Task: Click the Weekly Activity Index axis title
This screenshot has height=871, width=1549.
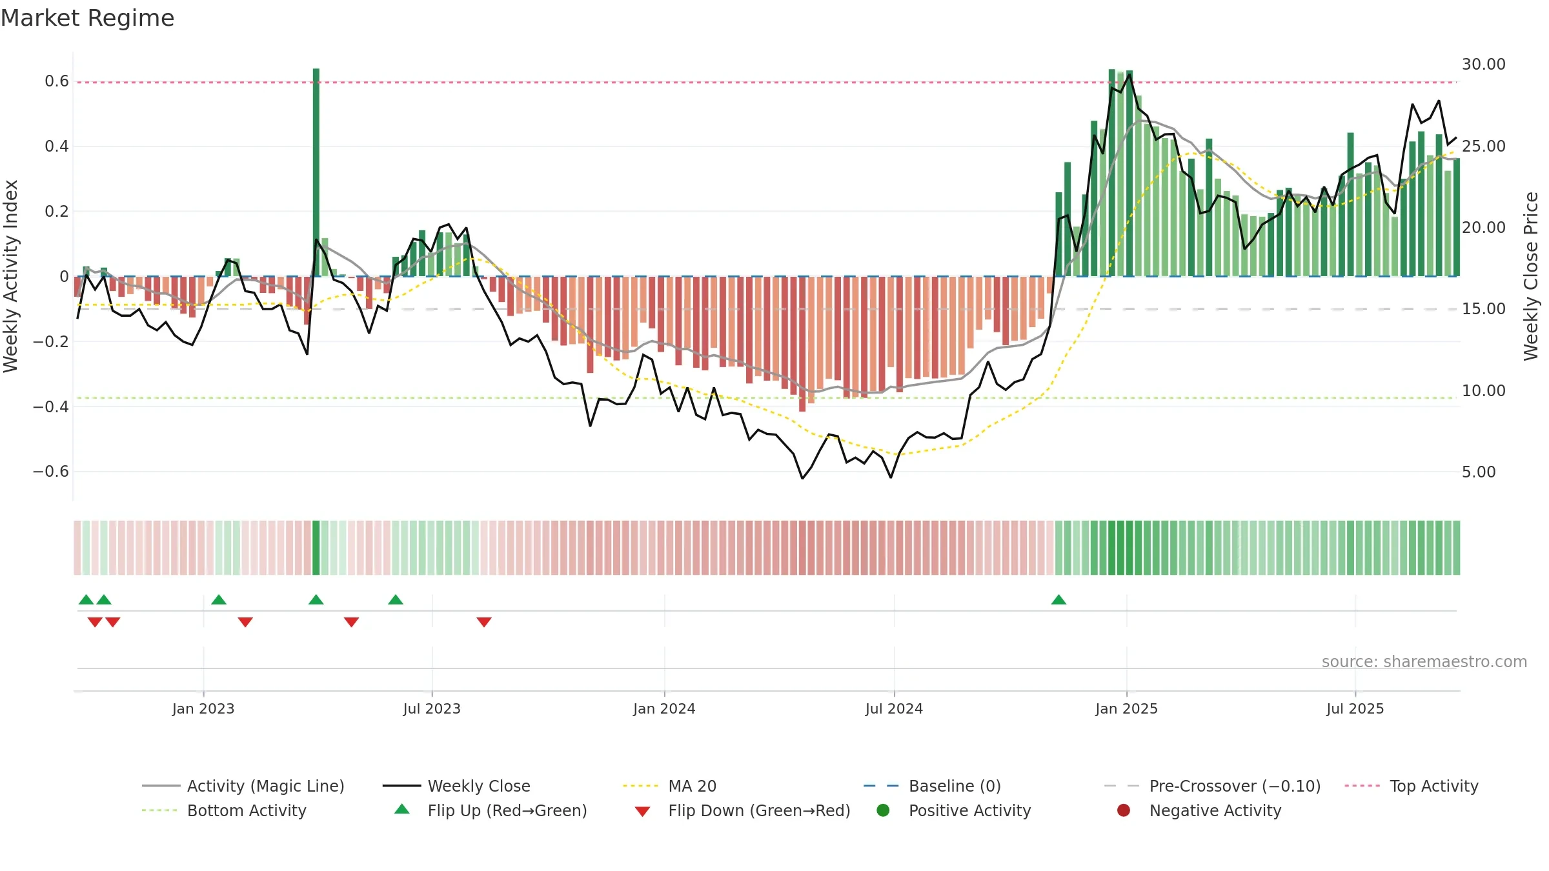Action: pyautogui.click(x=11, y=276)
